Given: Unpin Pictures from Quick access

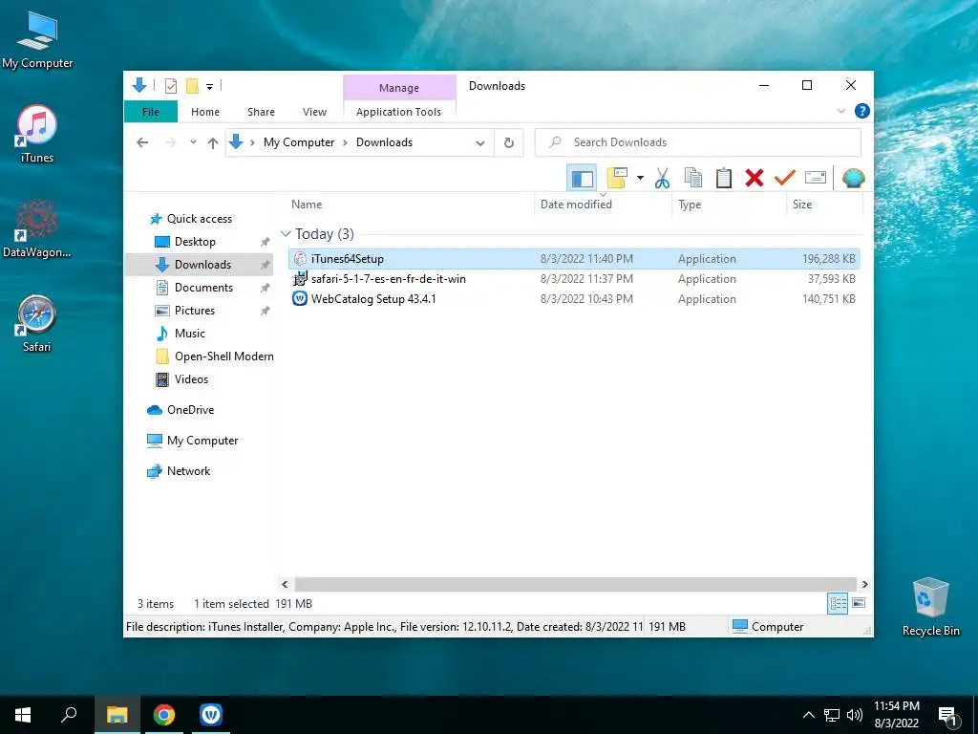Looking at the screenshot, I should (266, 311).
